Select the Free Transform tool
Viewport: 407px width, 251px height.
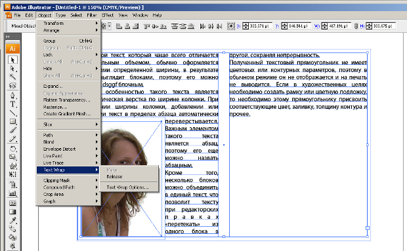(x=12, y=174)
